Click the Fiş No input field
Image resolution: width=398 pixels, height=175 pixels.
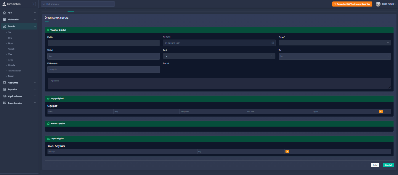click(x=103, y=43)
